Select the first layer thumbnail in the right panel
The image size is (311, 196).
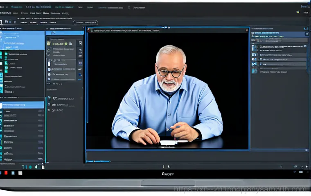click(x=254, y=48)
